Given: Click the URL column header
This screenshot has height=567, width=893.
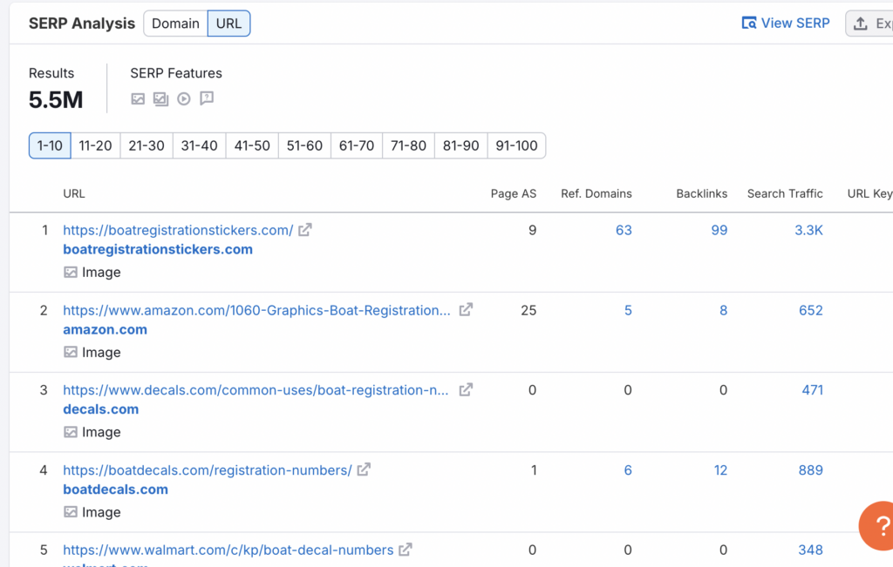Looking at the screenshot, I should point(74,193).
